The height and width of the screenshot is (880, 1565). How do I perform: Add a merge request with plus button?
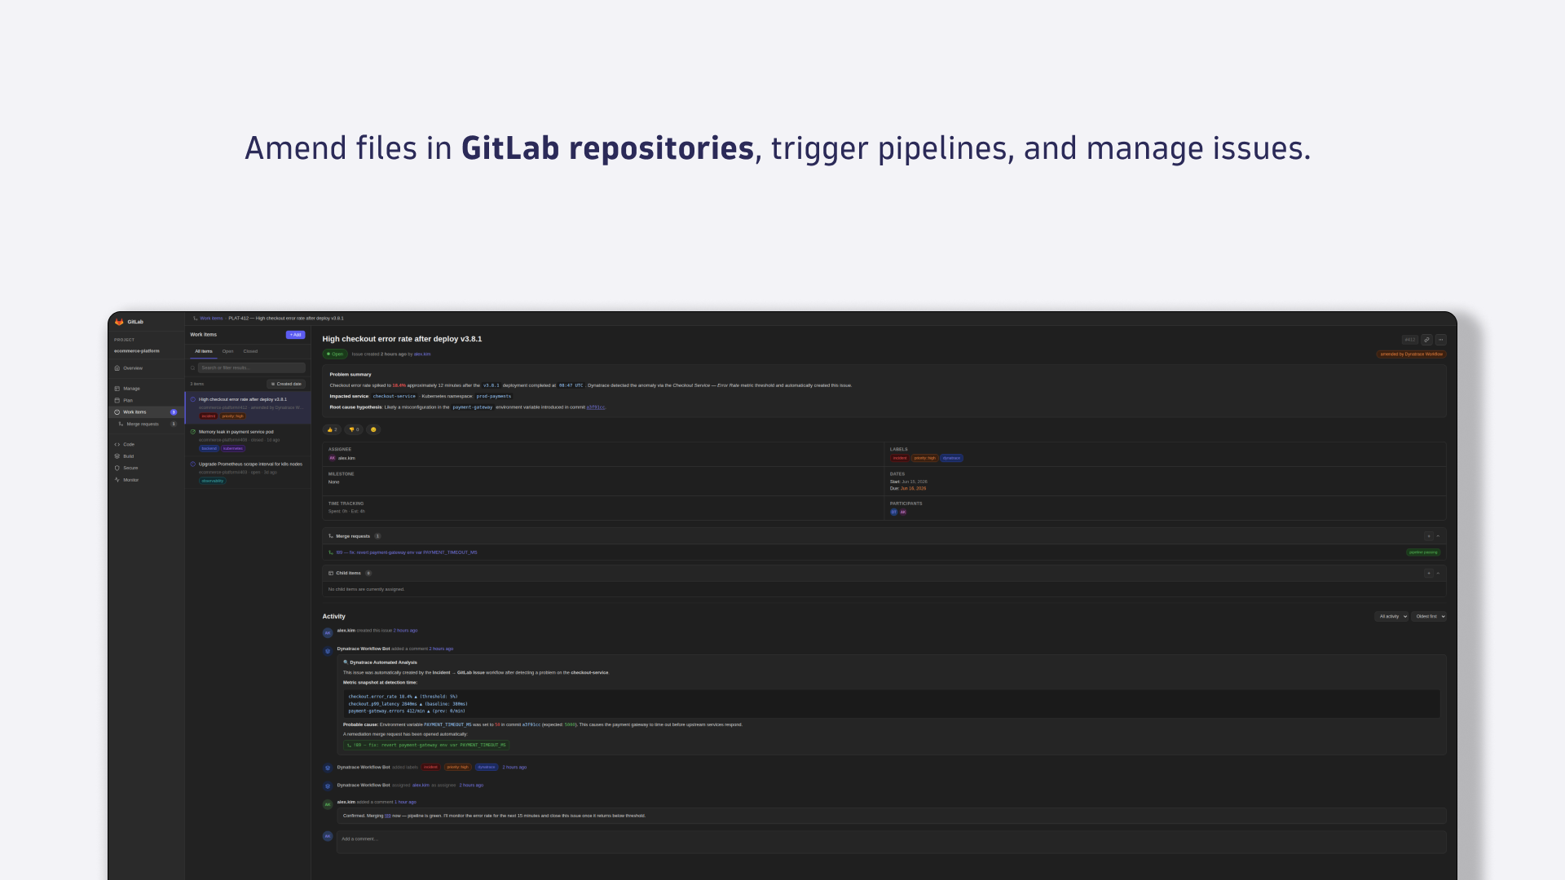tap(1428, 536)
